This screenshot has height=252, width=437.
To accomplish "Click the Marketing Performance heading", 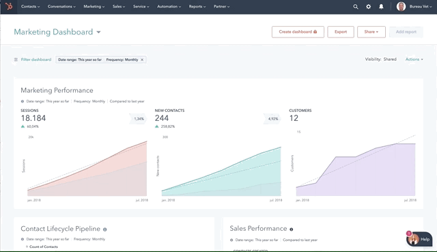I will coord(57,90).
